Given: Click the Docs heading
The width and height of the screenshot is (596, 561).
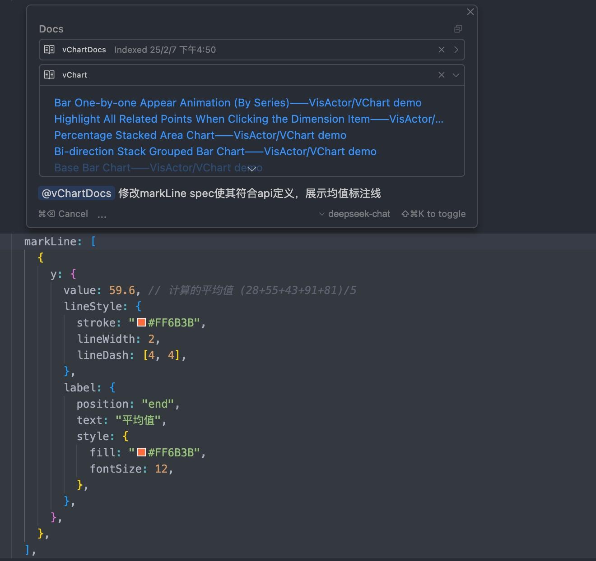Looking at the screenshot, I should [x=51, y=29].
